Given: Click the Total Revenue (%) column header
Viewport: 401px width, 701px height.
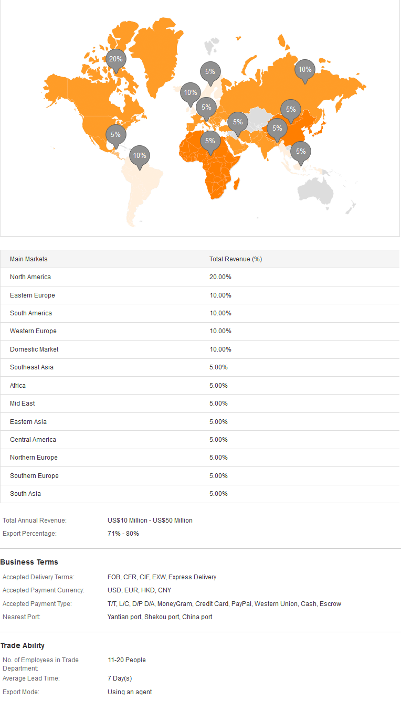Looking at the screenshot, I should coord(236,259).
